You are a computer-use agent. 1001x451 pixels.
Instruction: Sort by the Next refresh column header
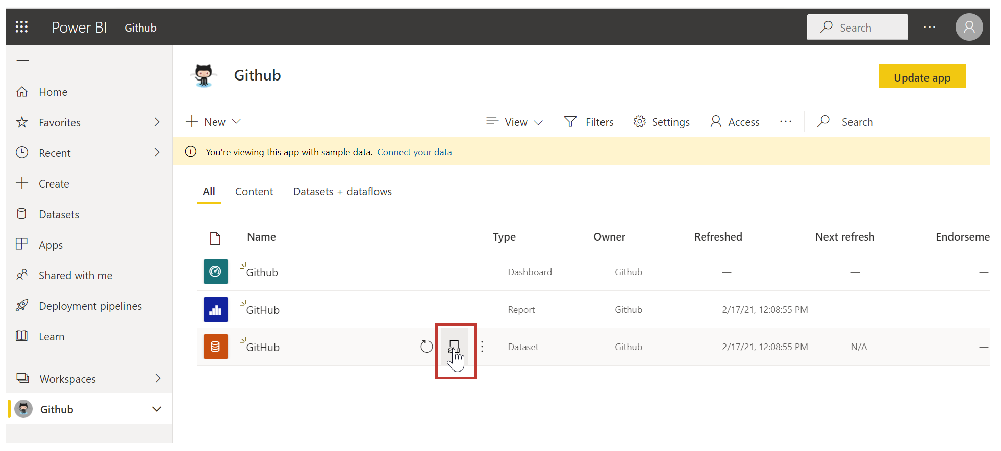coord(844,237)
